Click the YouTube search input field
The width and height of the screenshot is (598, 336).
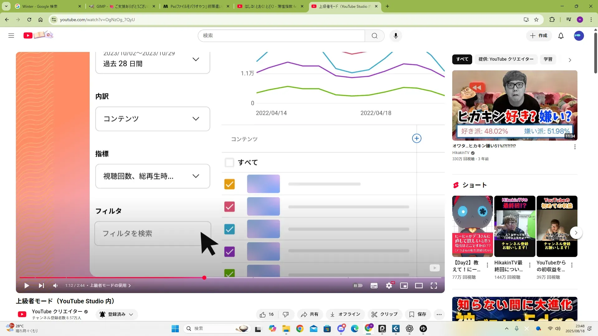281,36
